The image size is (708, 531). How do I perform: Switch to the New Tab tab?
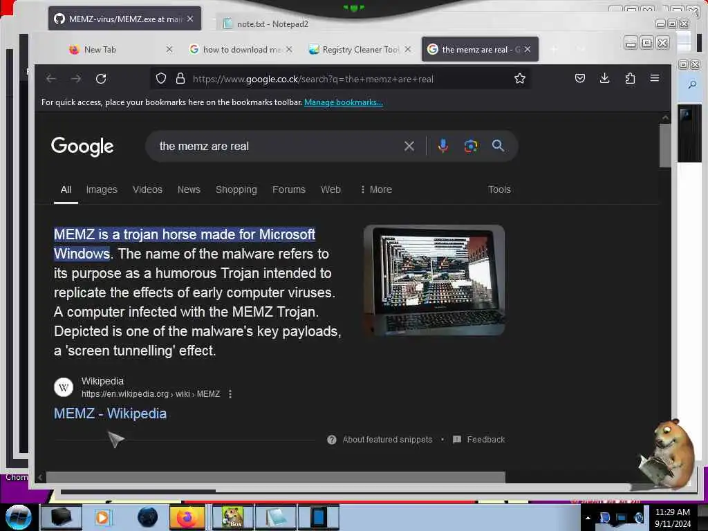point(100,50)
